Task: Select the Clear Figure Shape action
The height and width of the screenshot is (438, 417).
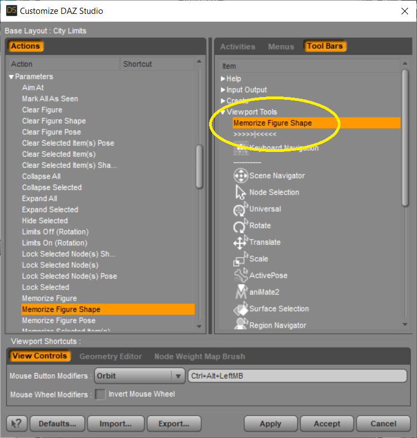Action: pos(54,121)
